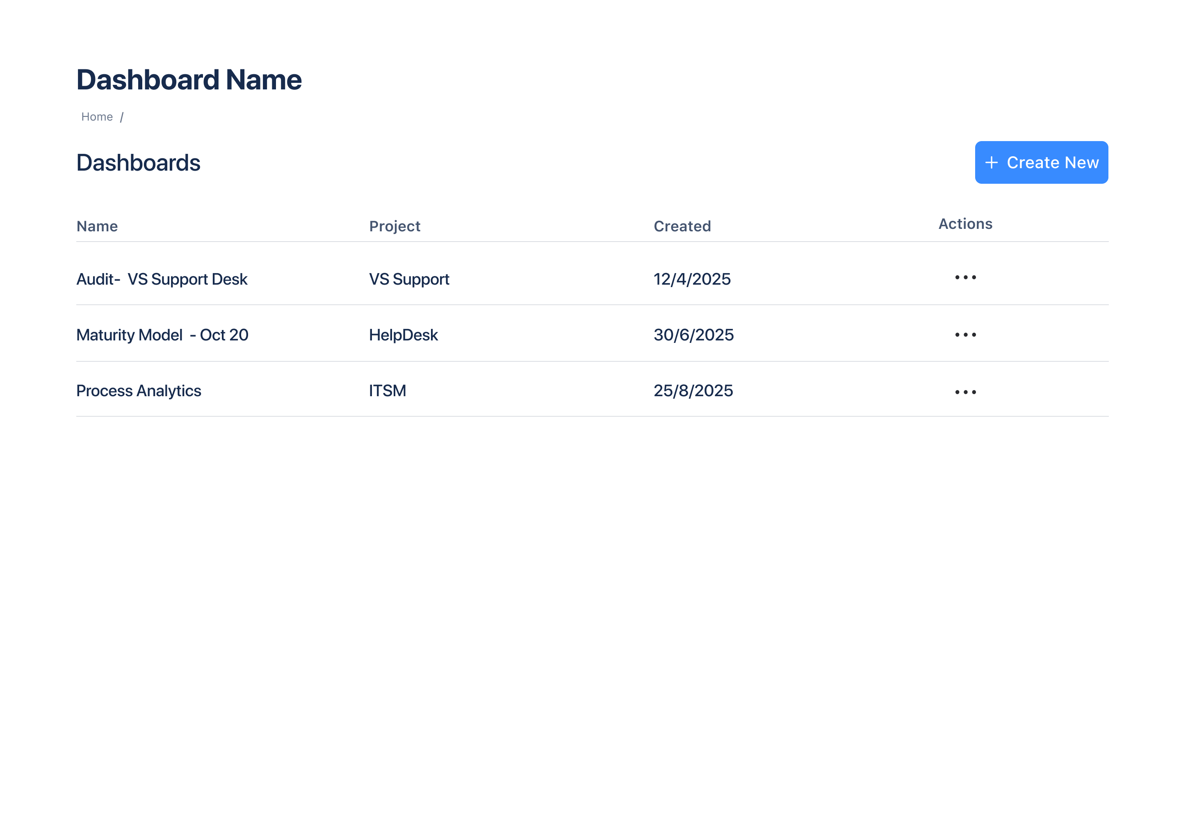The image size is (1181, 840).
Task: Click the 30/6/2025 created date
Action: pos(693,335)
